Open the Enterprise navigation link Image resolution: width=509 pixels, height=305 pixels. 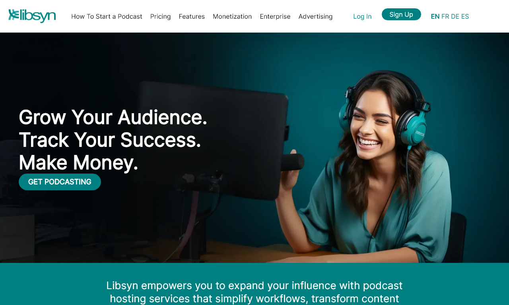[x=275, y=16]
